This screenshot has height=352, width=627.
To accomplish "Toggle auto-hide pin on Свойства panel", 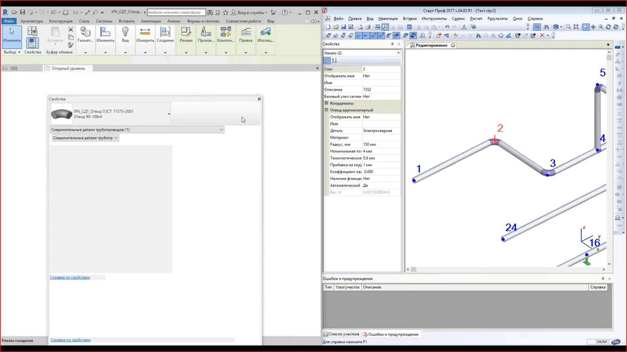I will tap(392, 44).
